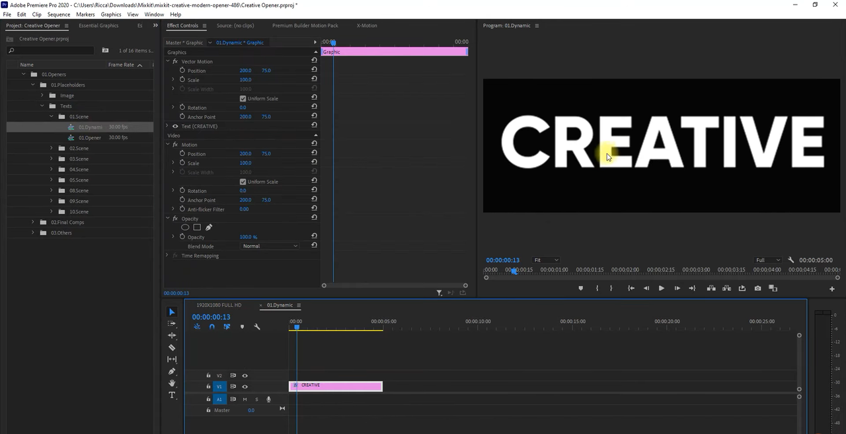Create opacity 4-point polygon mask

tap(197, 227)
